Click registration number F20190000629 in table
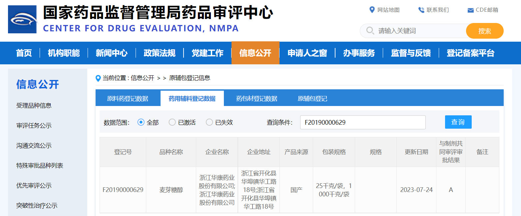Screen dimensions: 521x216 pos(123,190)
